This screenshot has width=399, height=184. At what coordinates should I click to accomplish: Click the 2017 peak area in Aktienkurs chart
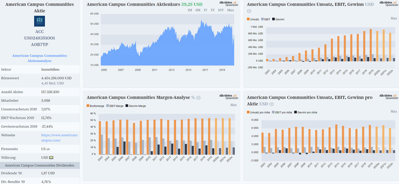(x=202, y=42)
